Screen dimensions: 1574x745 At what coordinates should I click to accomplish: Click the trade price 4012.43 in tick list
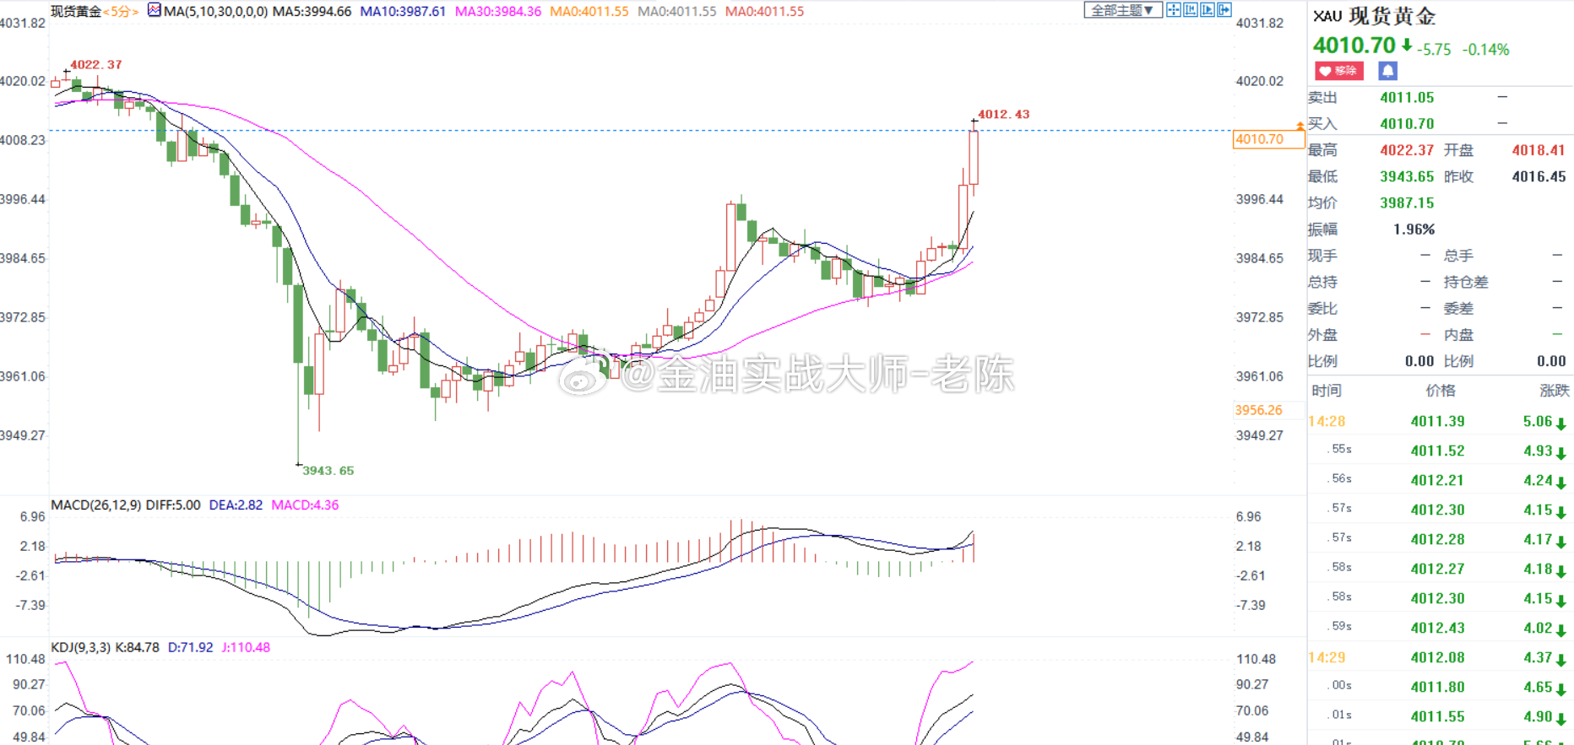[x=1437, y=629]
